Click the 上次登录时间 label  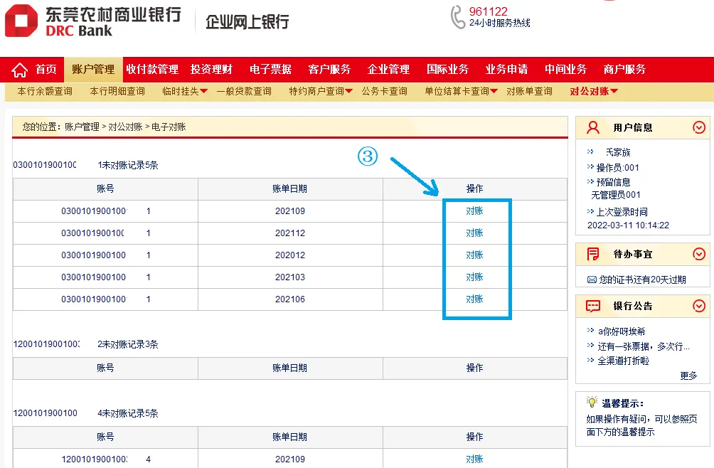pos(622,212)
